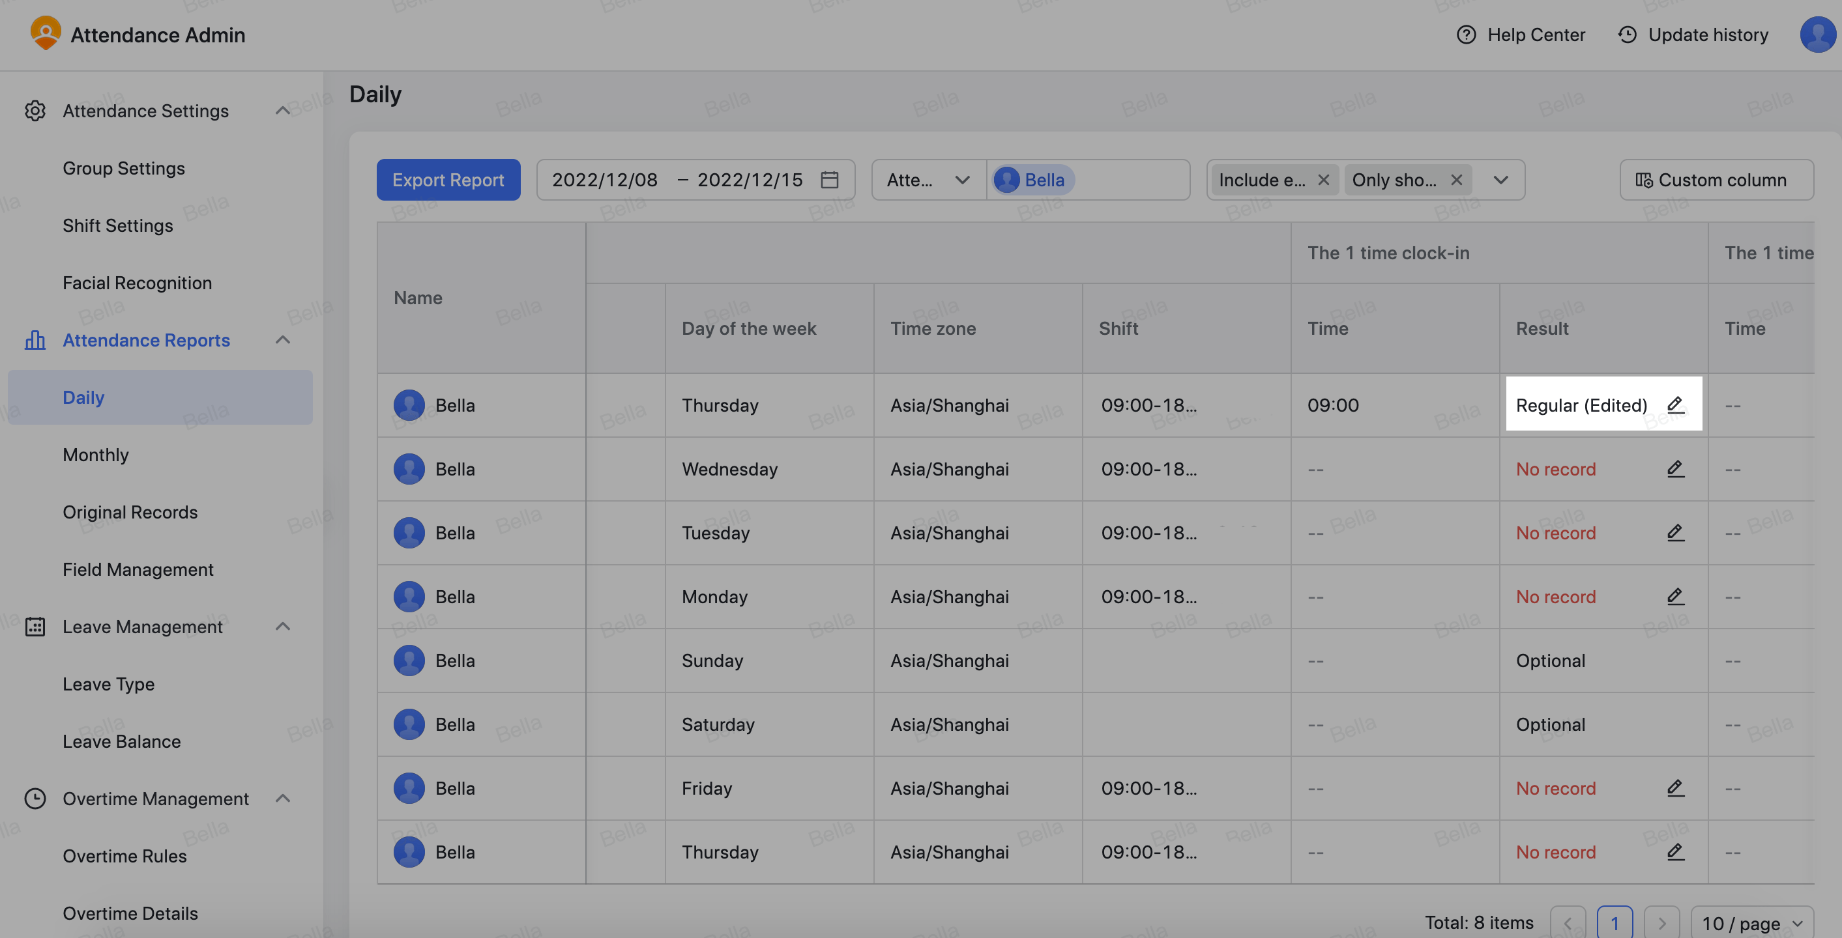Open the Monthly report page
This screenshot has height=938, width=1842.
pyautogui.click(x=96, y=455)
